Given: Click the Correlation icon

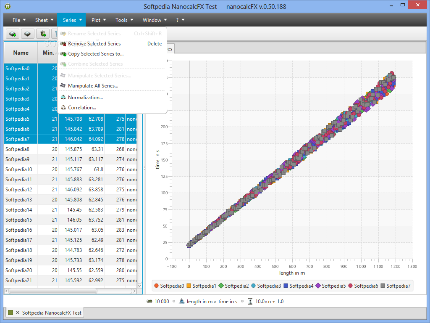Looking at the screenshot, I should click(63, 108).
